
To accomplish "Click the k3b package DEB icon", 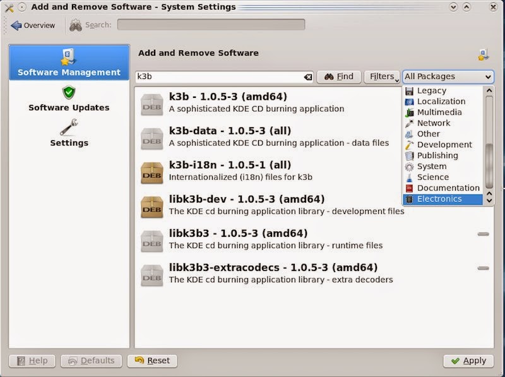I will point(151,104).
